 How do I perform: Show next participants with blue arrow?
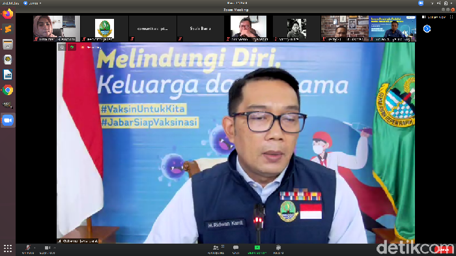[x=427, y=29]
